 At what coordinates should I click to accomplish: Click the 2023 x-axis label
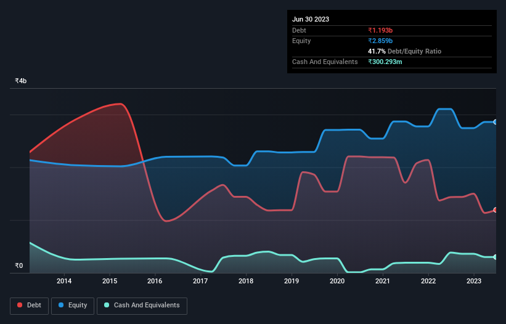(474, 281)
